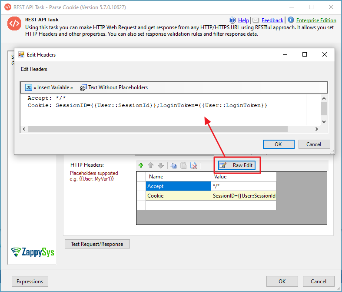This screenshot has height=292, width=342.
Task: Click the paste headers icon
Action: tap(183, 165)
